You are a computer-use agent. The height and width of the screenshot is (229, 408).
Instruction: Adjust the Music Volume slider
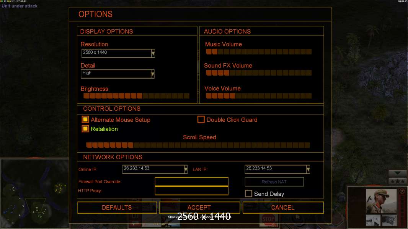(x=259, y=52)
